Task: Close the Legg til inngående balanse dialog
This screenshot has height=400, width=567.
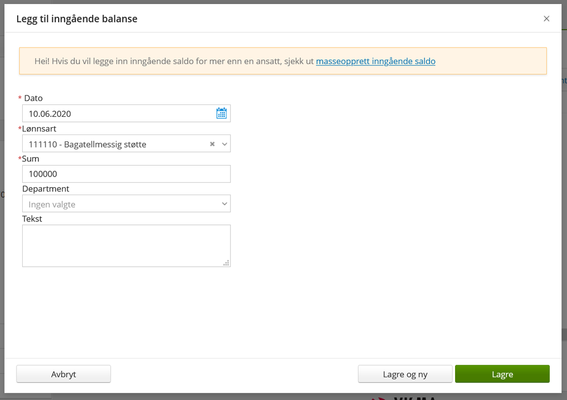Action: (547, 19)
